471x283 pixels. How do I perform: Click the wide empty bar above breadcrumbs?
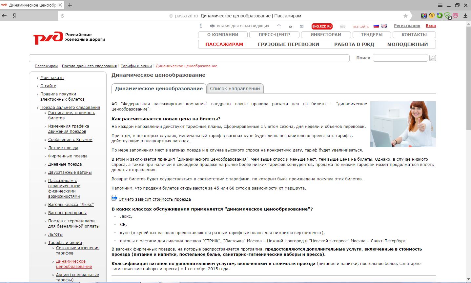coord(189,58)
